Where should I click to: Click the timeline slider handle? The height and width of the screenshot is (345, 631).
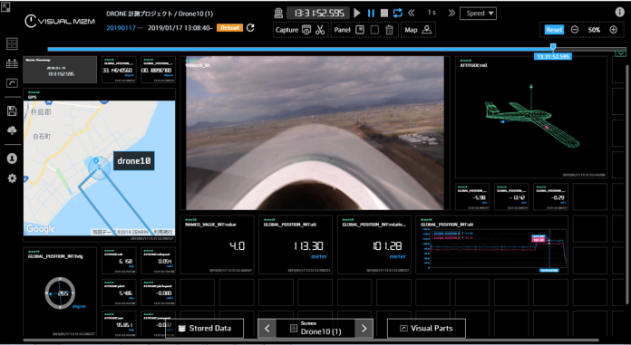pyautogui.click(x=553, y=47)
